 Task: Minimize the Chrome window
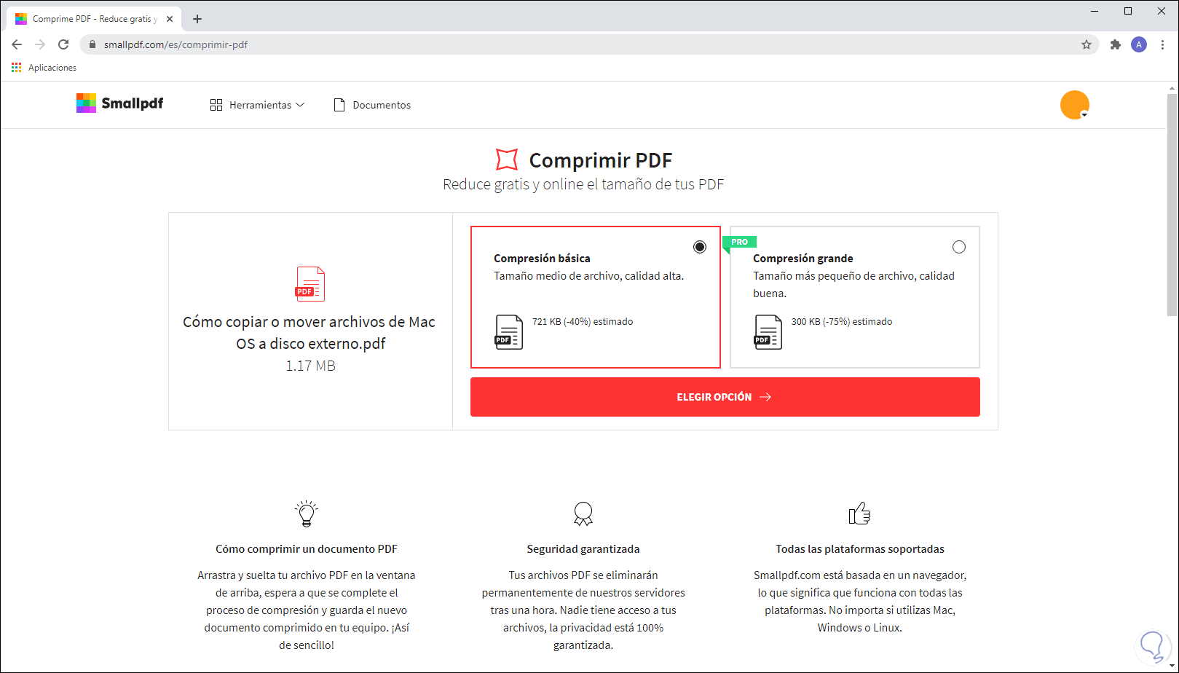tap(1095, 11)
